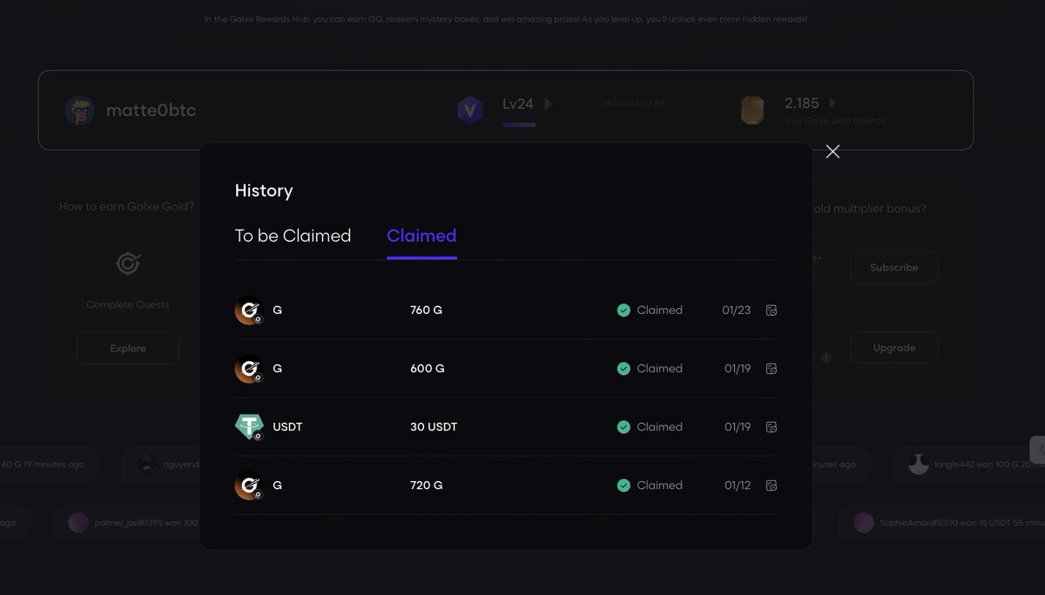Image resolution: width=1045 pixels, height=595 pixels.
Task: Click the matte0btc username
Action: click(x=152, y=110)
